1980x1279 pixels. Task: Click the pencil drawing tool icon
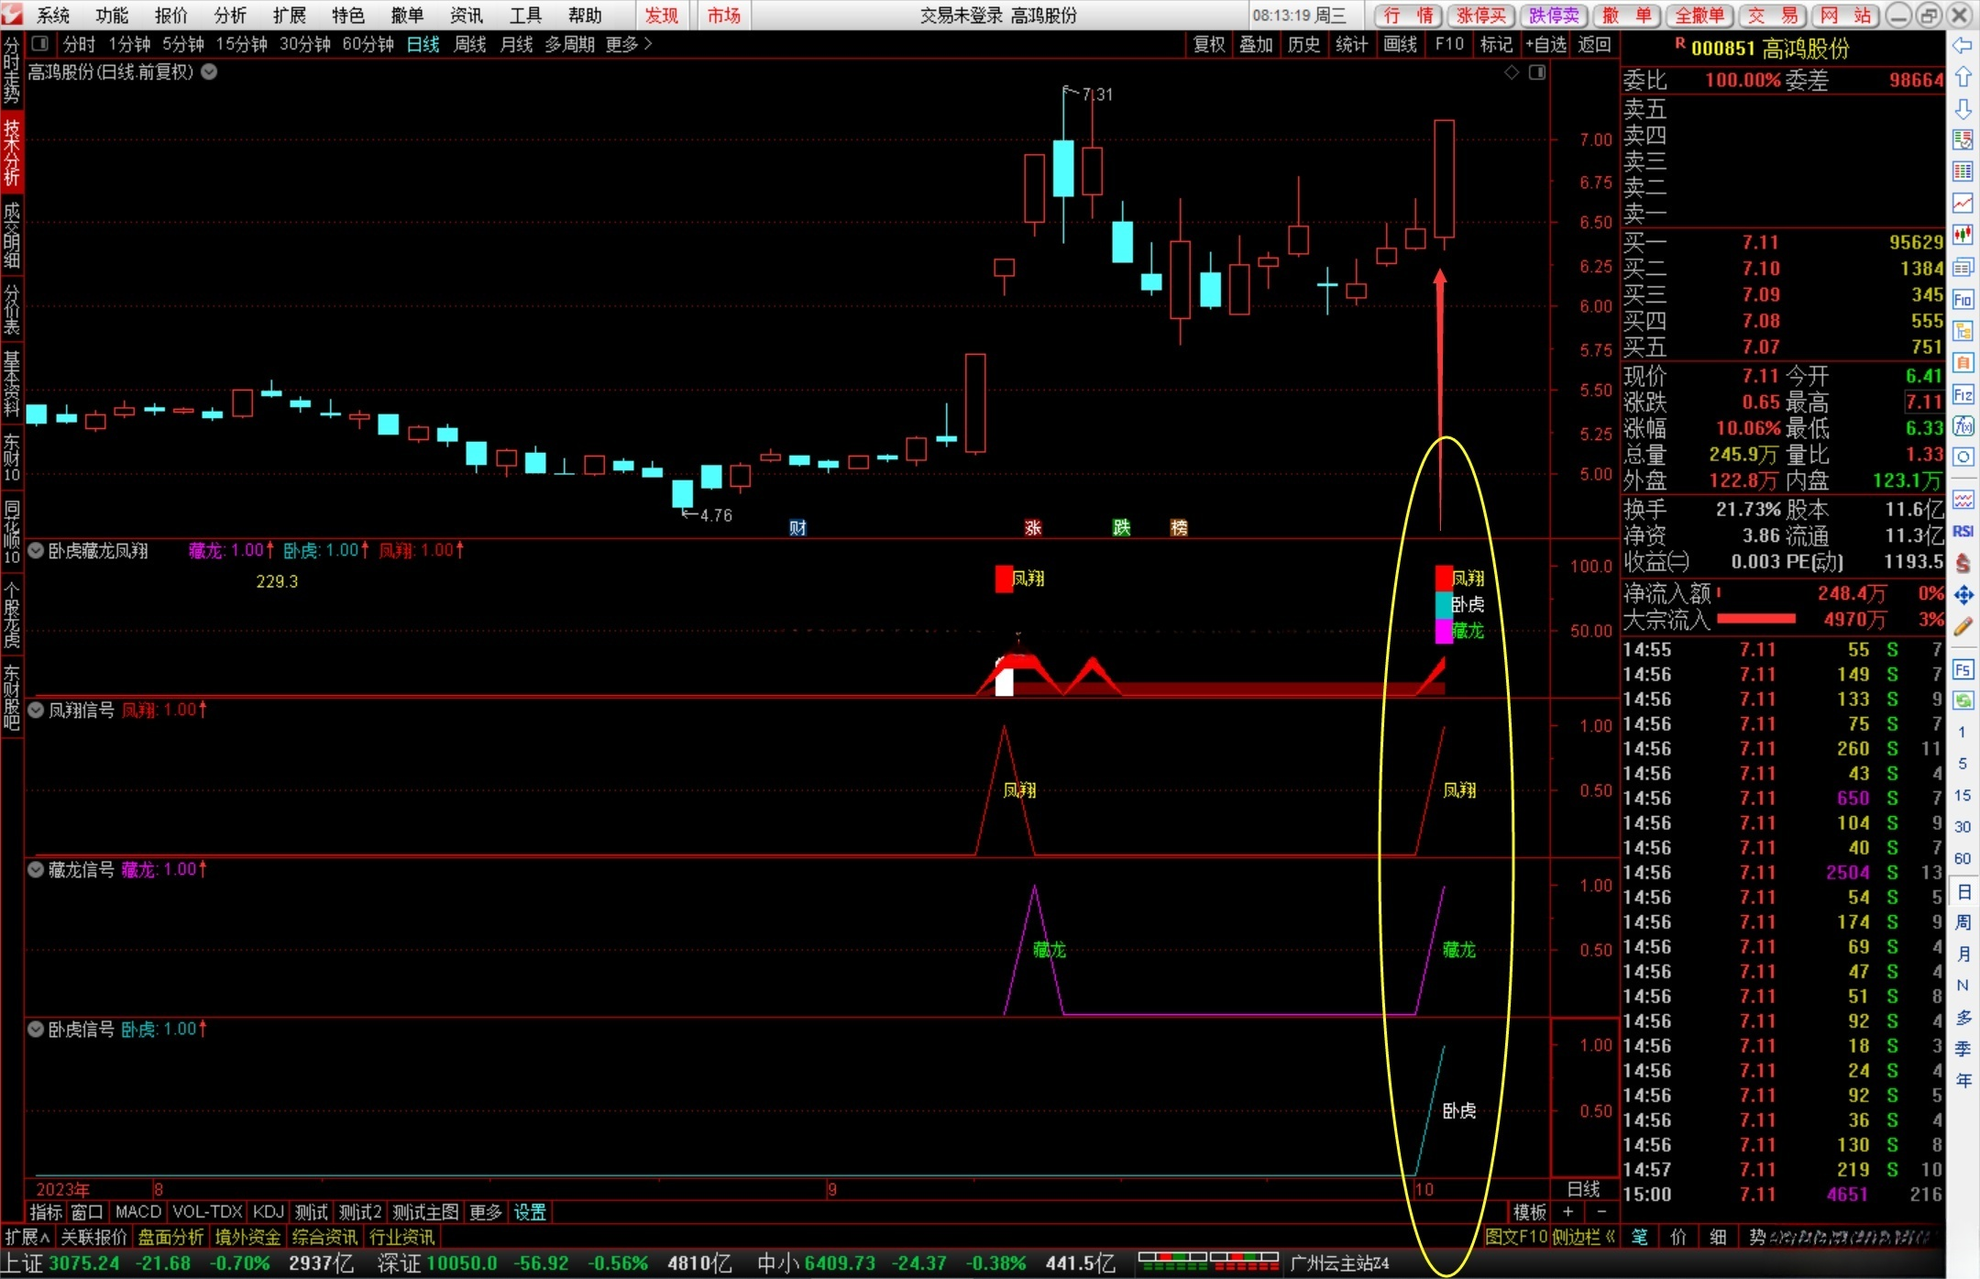tap(1963, 627)
